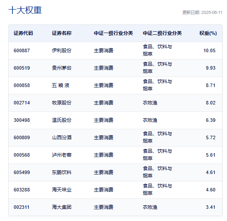Click weight value 5.61
The image size is (227, 221).
210,155
